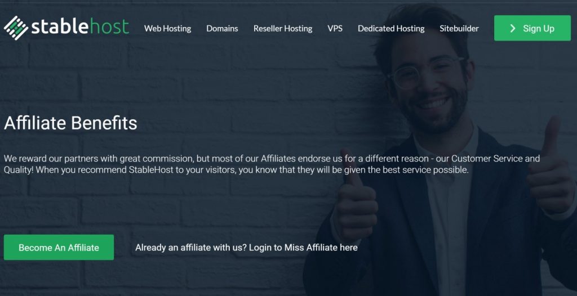Click the green Sign Up button
577x296 pixels.
click(x=532, y=28)
